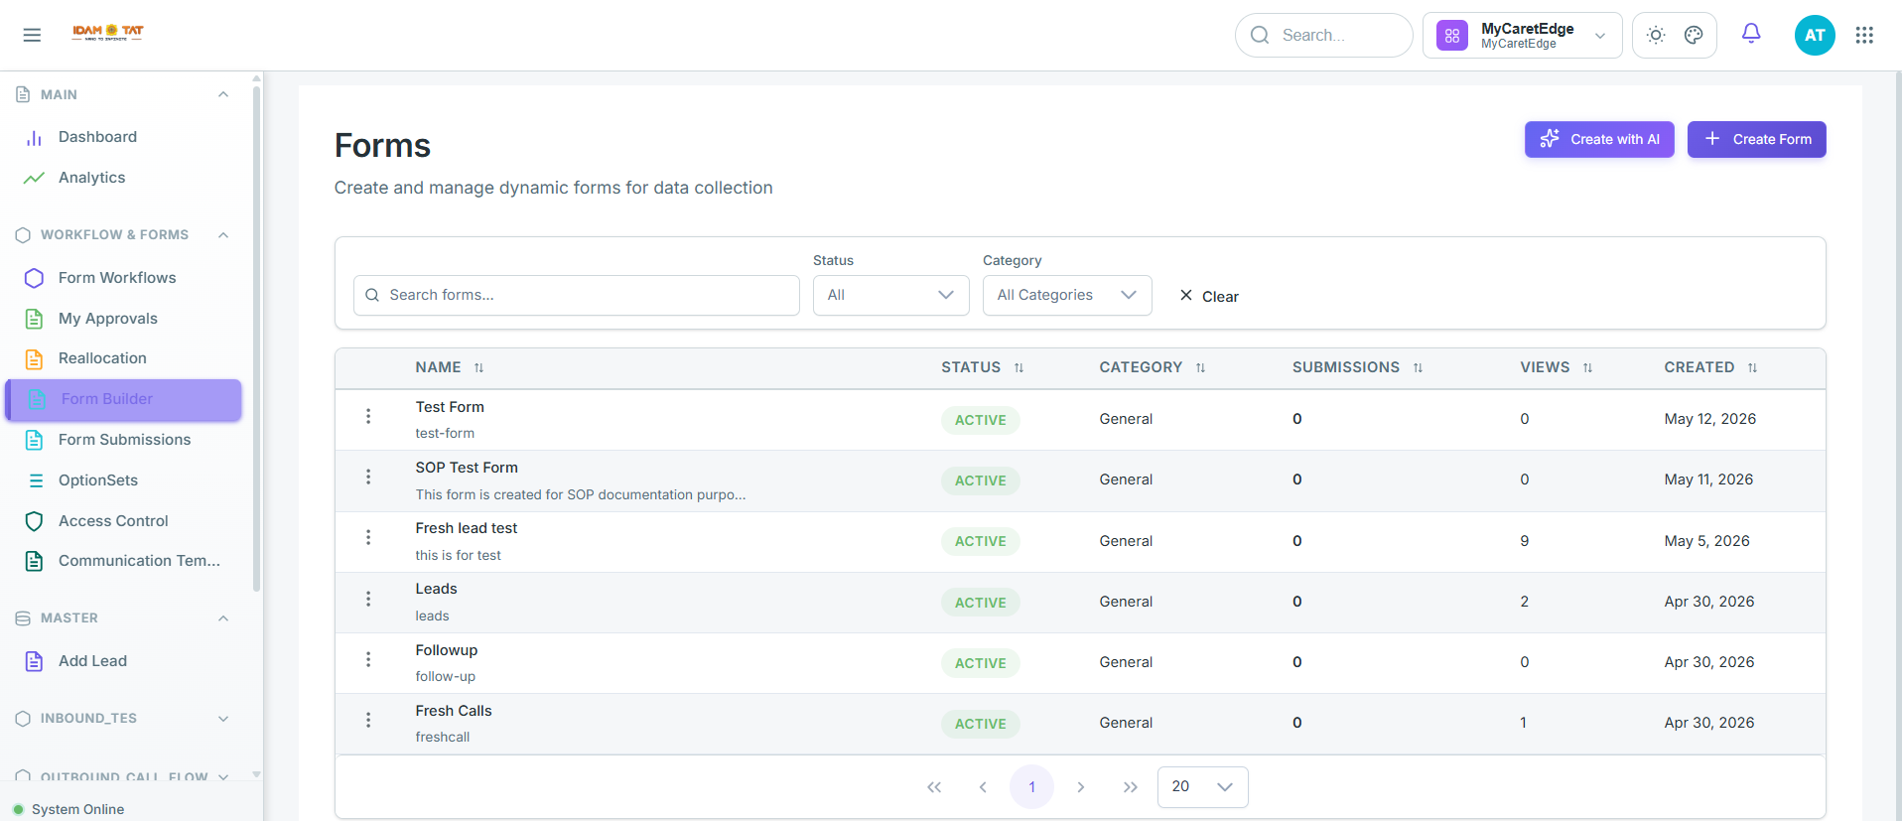Viewport: 1902px width, 821px height.
Task: Collapse the Workflow & Forms section
Action: [223, 235]
